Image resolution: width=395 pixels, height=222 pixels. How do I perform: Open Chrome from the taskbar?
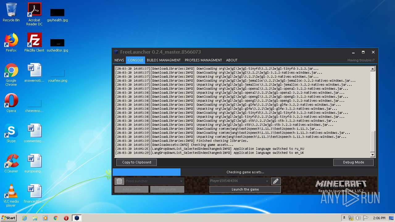56,218
